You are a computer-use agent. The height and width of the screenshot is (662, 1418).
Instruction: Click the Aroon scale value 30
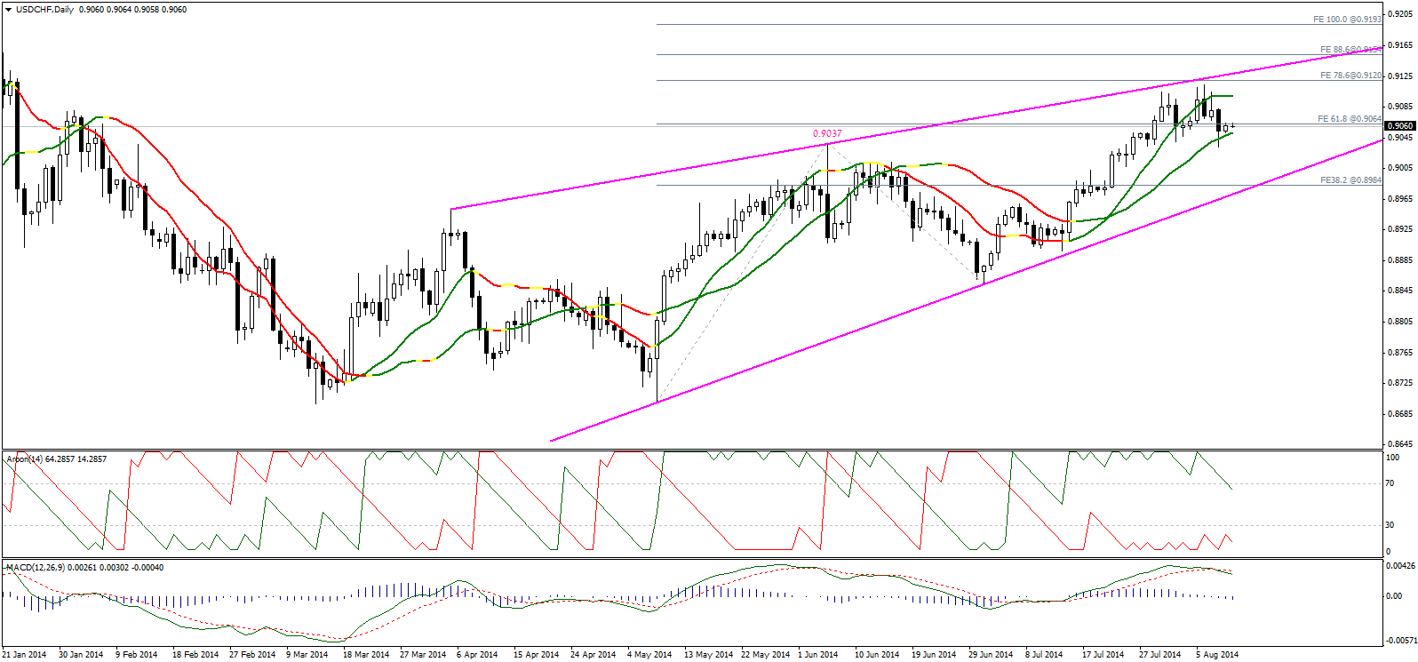(1391, 525)
